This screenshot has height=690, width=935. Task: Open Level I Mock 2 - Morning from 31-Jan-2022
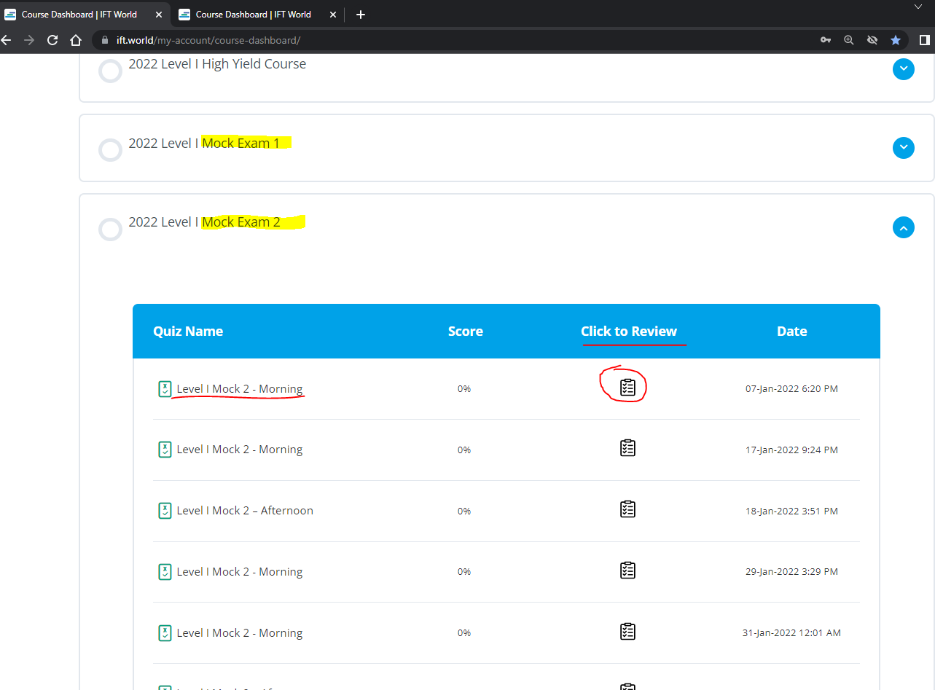click(x=239, y=633)
